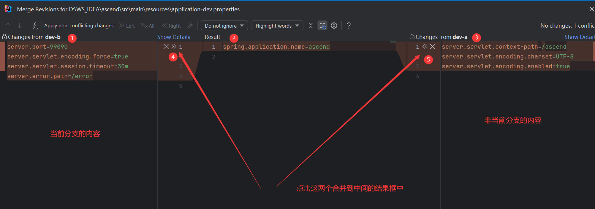Accept dev-a change with left chevrons

425,47
